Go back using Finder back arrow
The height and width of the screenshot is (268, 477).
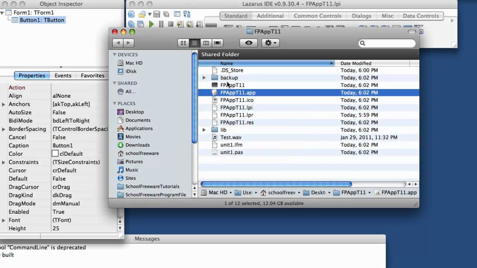coord(118,43)
